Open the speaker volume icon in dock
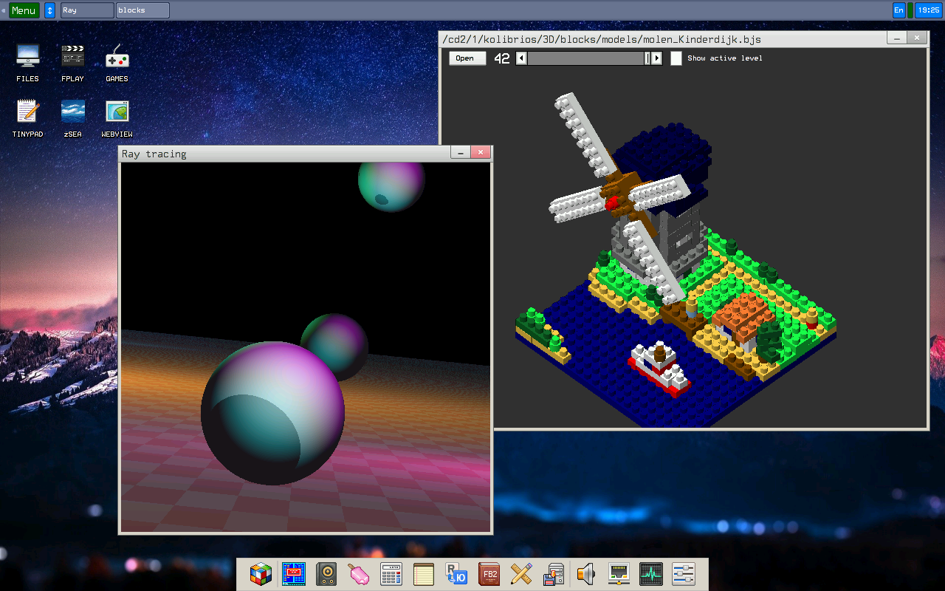Viewport: 945px width, 591px height. (x=586, y=574)
